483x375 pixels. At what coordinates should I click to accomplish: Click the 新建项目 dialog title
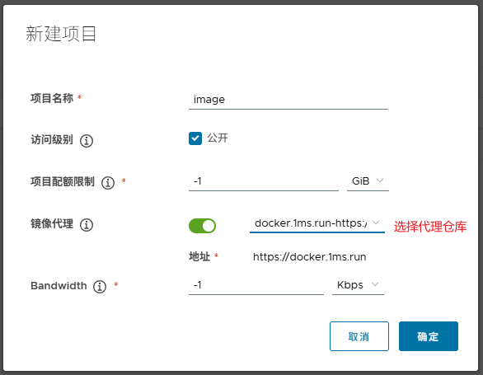pyautogui.click(x=61, y=34)
